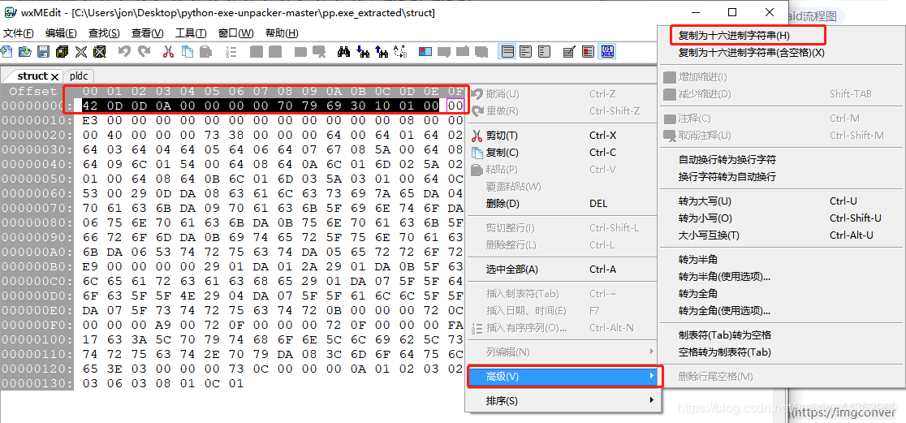Toggle wrap by window toolbar button
This screenshot has height=423, width=906.
click(525, 51)
